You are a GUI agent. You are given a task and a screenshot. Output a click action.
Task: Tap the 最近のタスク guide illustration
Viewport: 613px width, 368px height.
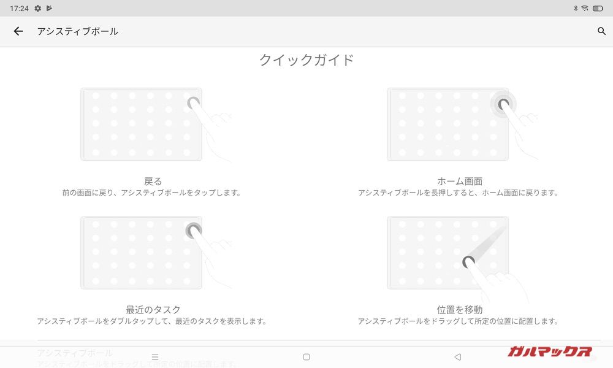point(156,253)
